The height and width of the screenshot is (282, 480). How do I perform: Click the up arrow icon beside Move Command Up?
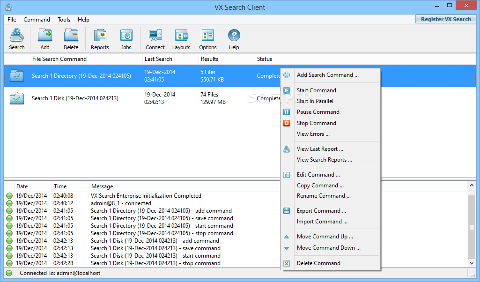287,237
